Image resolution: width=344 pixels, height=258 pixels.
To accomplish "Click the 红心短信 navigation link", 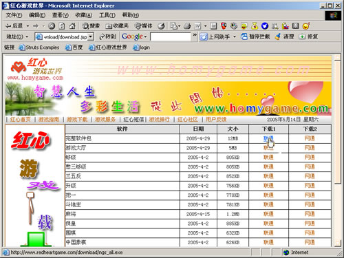I will [133, 119].
